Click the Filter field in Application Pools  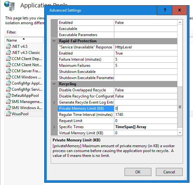[x=31, y=32]
